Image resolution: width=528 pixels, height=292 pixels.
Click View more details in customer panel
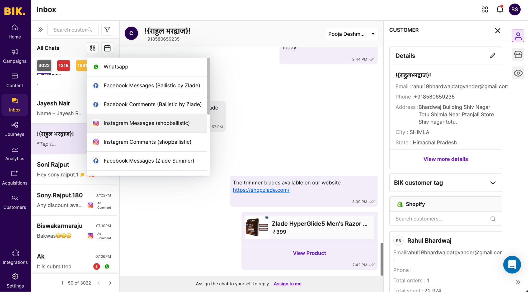click(x=445, y=159)
